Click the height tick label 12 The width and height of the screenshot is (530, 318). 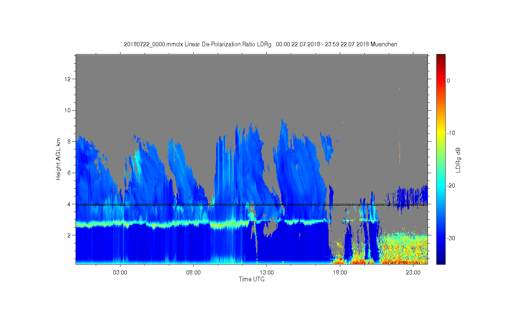pos(68,79)
